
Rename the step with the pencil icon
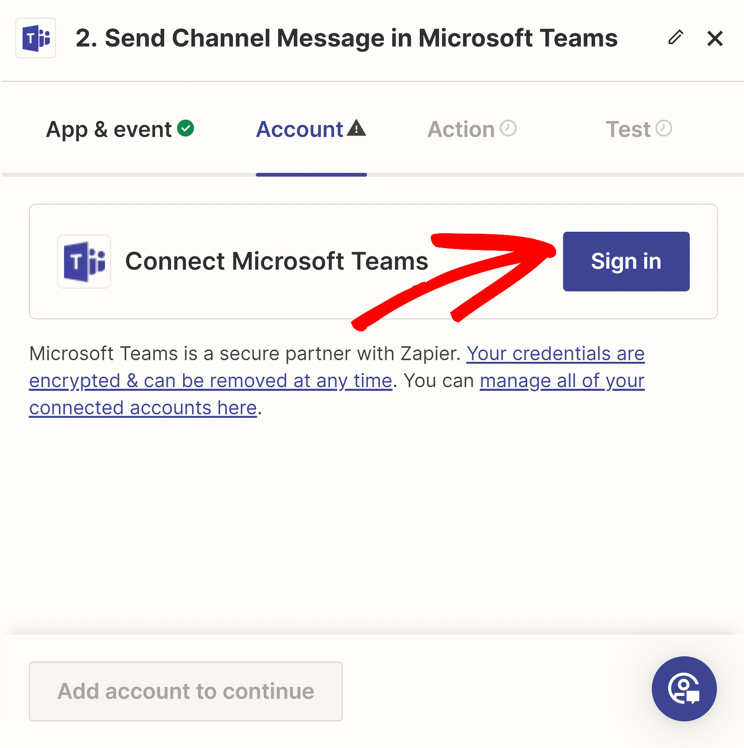676,37
